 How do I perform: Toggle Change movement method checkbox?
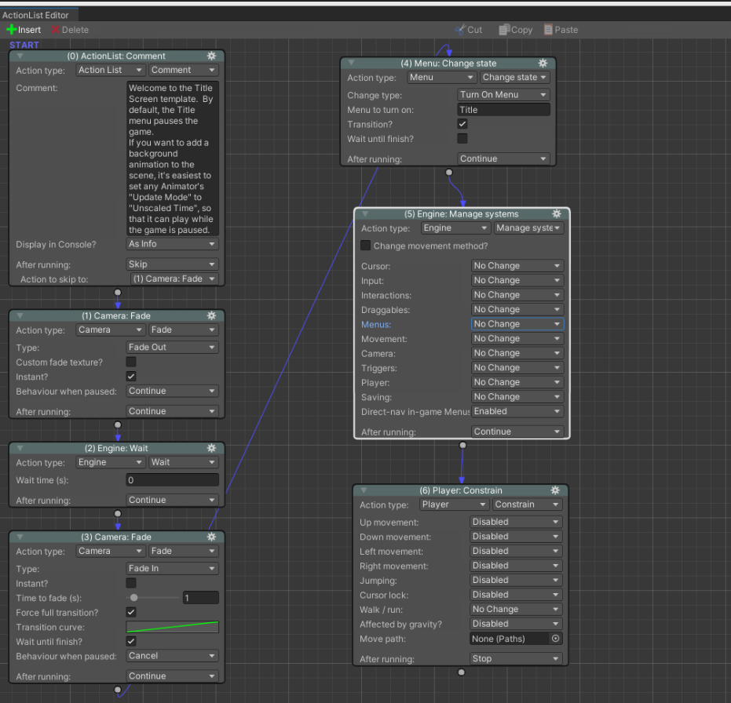366,246
